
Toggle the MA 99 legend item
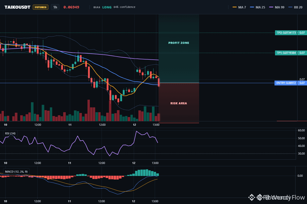click(x=276, y=7)
